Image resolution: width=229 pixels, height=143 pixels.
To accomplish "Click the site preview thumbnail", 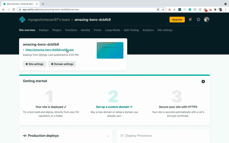I will tap(110, 50).
